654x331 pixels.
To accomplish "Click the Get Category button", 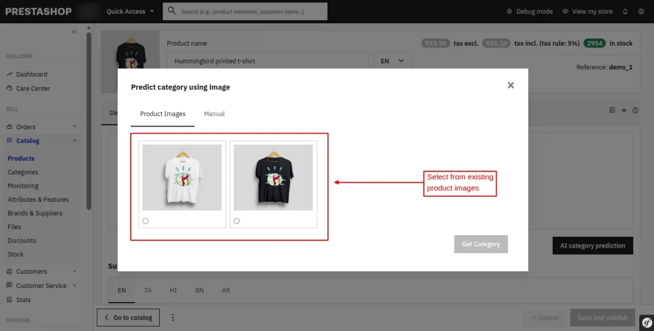I will point(481,244).
